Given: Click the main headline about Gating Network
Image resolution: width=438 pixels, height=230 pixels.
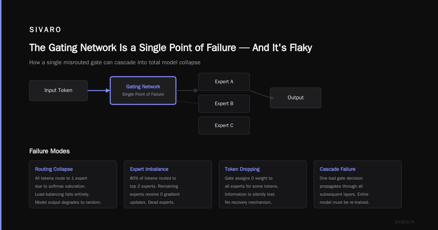Looking at the screenshot, I should click(170, 48).
